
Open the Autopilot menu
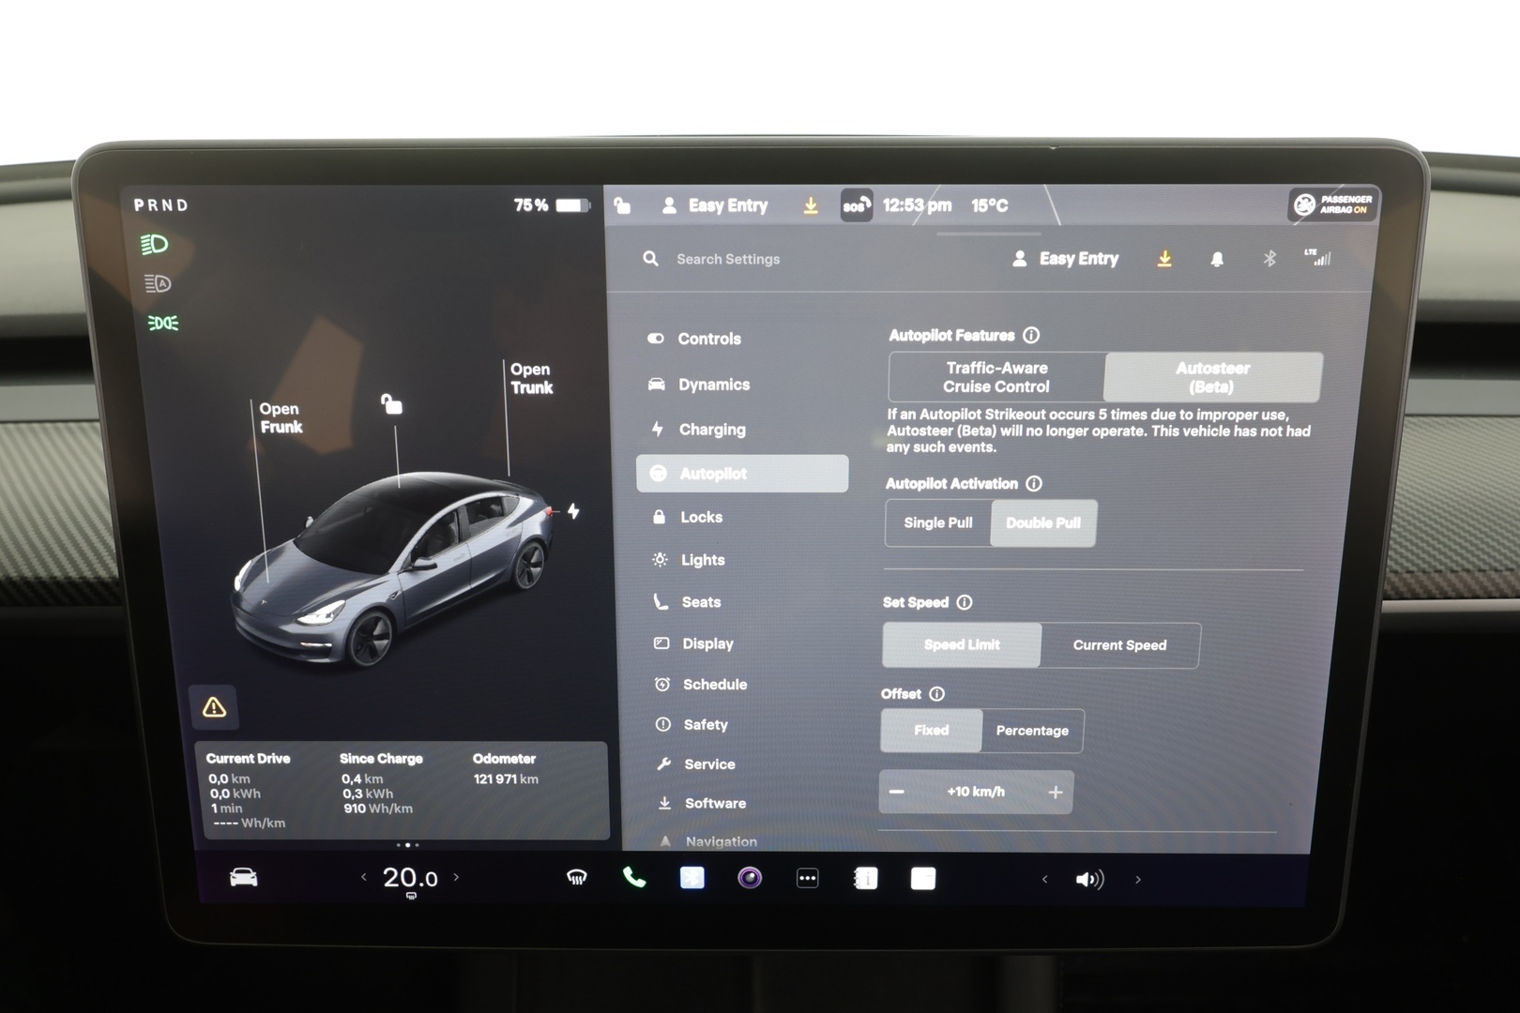[742, 474]
